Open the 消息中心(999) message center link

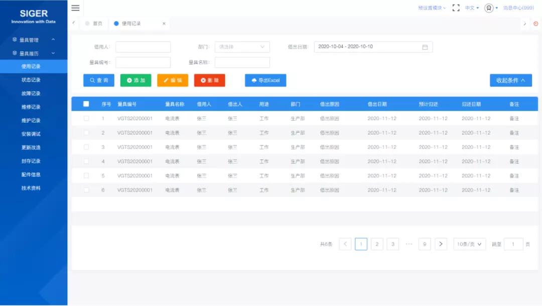[x=518, y=8]
